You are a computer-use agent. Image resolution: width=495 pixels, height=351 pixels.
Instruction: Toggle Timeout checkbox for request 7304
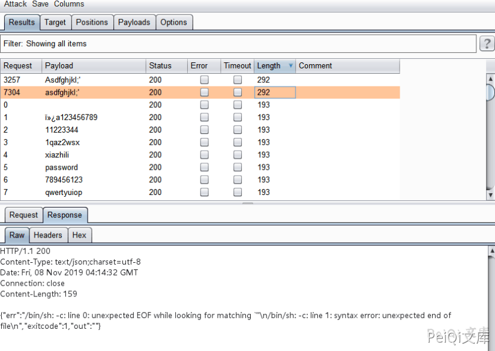[238, 92]
